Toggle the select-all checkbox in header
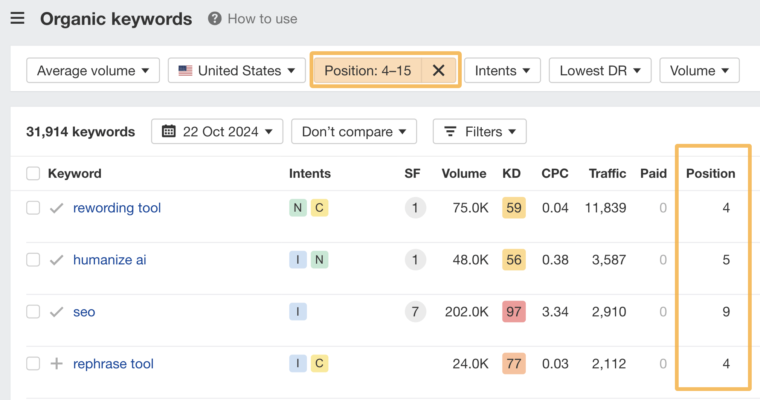The height and width of the screenshot is (400, 760). tap(33, 174)
